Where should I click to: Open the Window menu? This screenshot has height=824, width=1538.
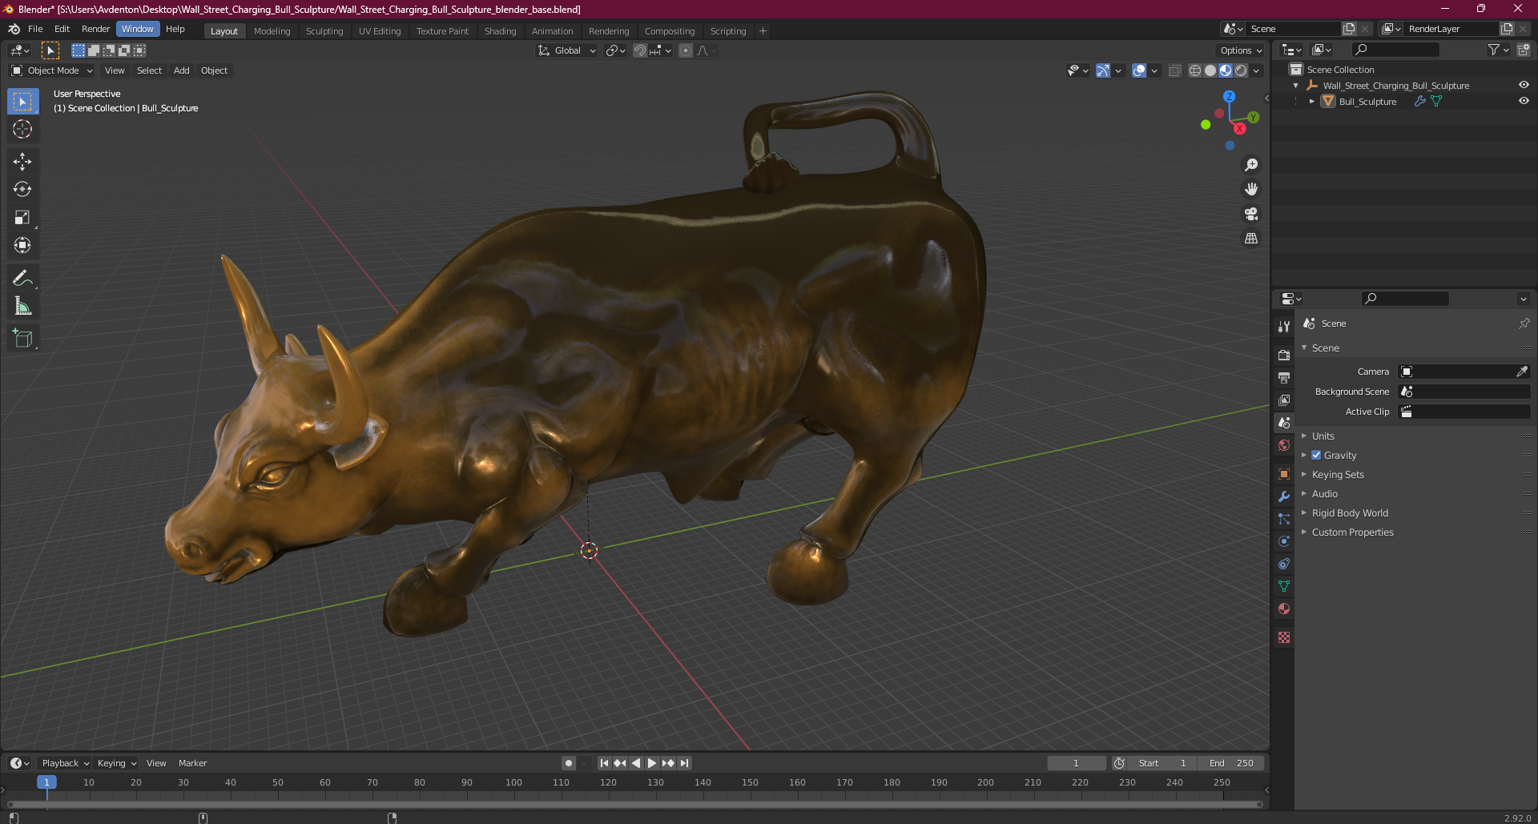(138, 29)
